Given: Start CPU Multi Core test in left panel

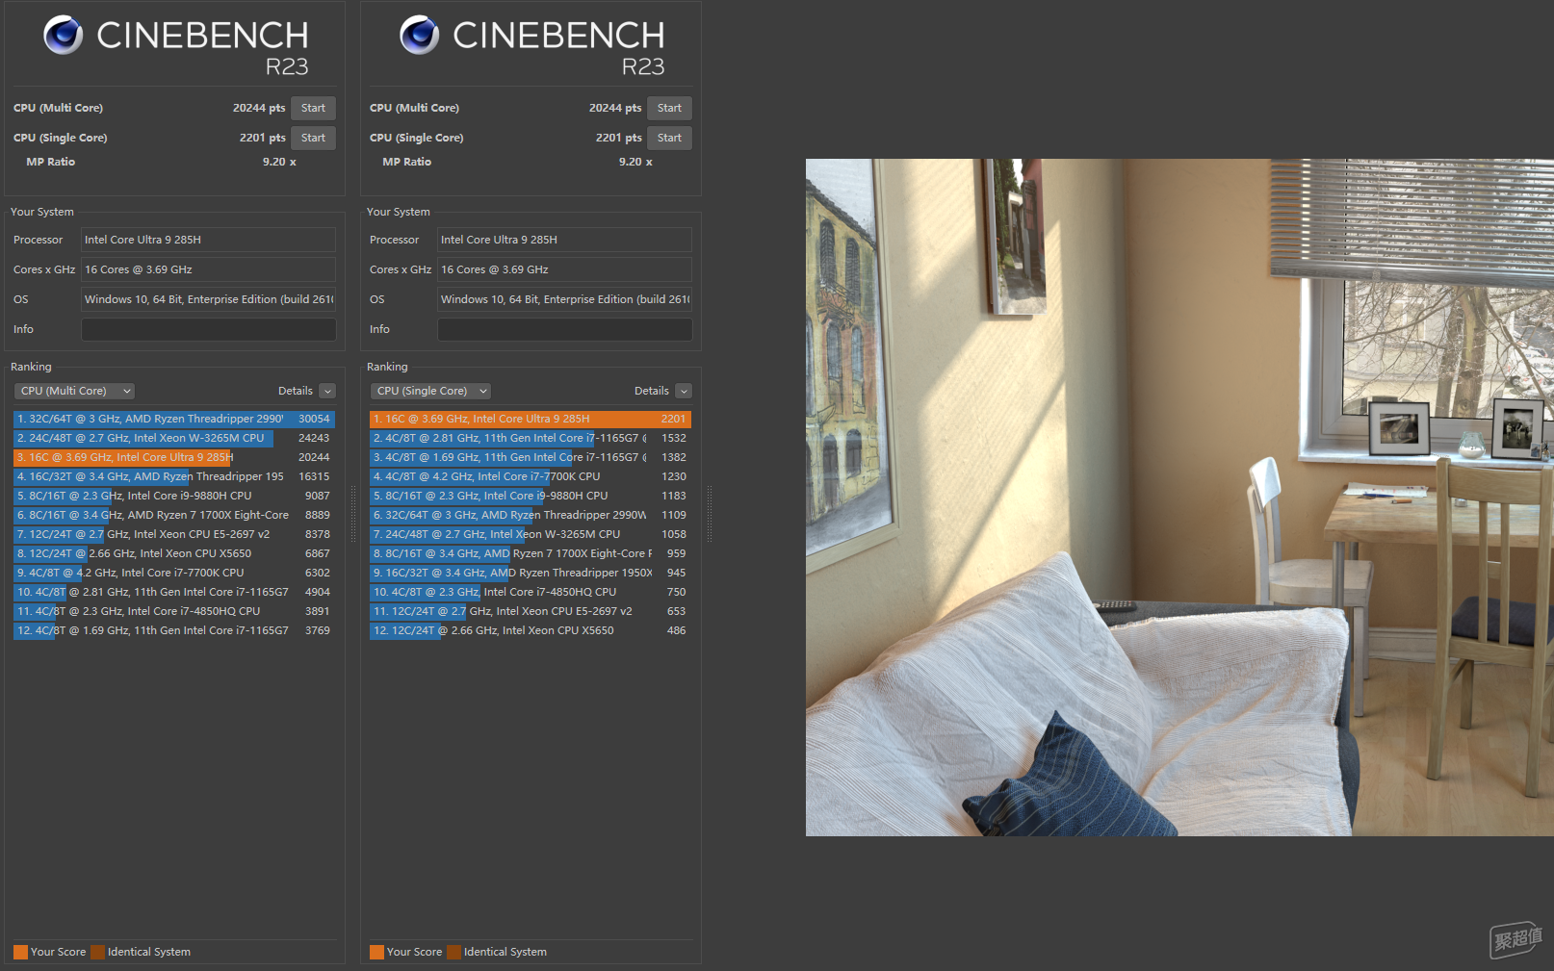Looking at the screenshot, I should point(313,108).
